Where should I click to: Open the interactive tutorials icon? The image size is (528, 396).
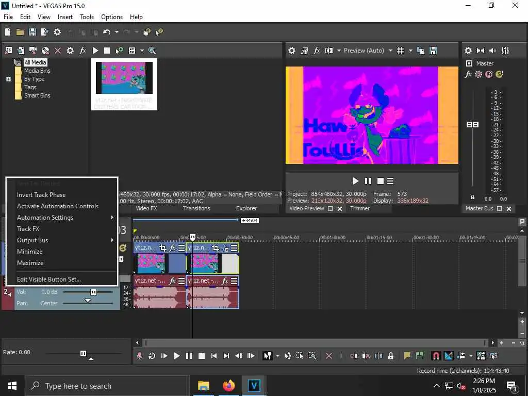[146, 32]
